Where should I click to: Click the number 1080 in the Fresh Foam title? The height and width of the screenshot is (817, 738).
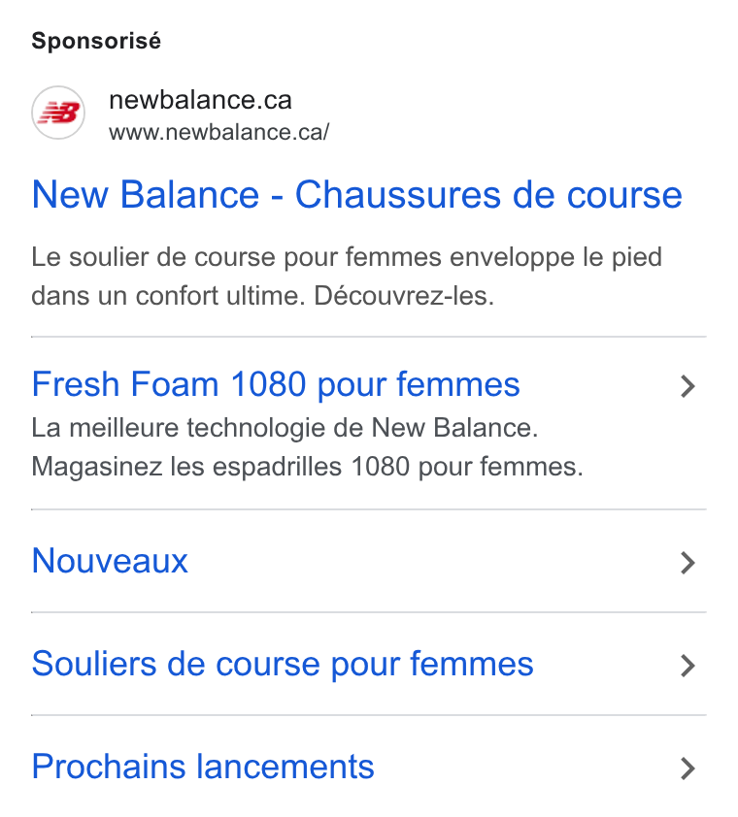tap(268, 384)
